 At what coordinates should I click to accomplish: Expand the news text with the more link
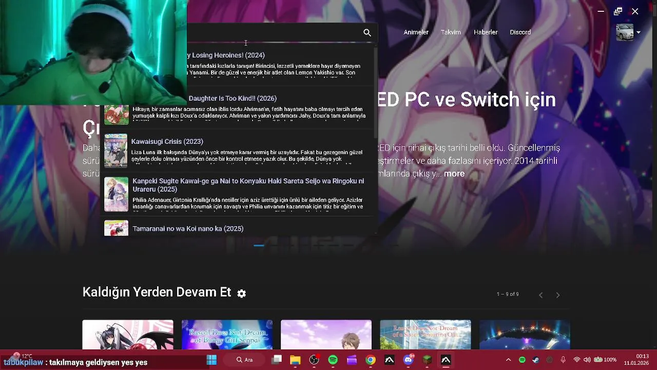click(454, 174)
